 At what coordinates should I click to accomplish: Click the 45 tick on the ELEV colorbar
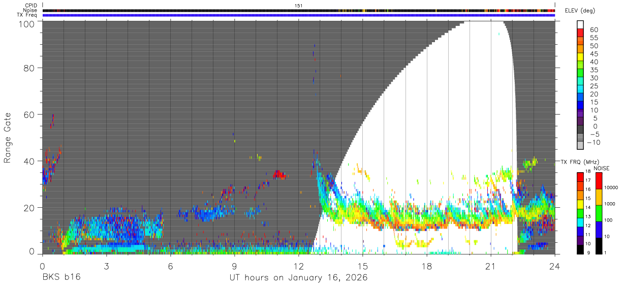pos(594,54)
